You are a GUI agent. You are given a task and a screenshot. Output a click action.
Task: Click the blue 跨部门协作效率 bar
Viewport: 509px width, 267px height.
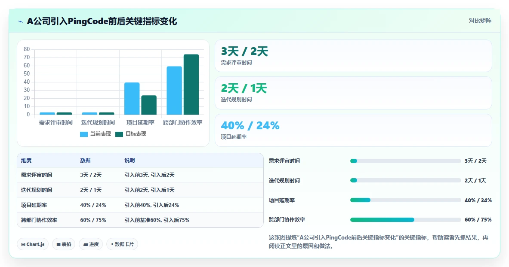[x=174, y=91]
